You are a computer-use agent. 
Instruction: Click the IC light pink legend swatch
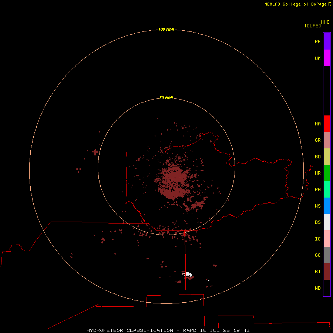pos(327,239)
